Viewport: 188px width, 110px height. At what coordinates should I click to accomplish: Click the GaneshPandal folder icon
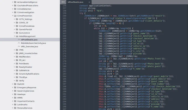17,29
